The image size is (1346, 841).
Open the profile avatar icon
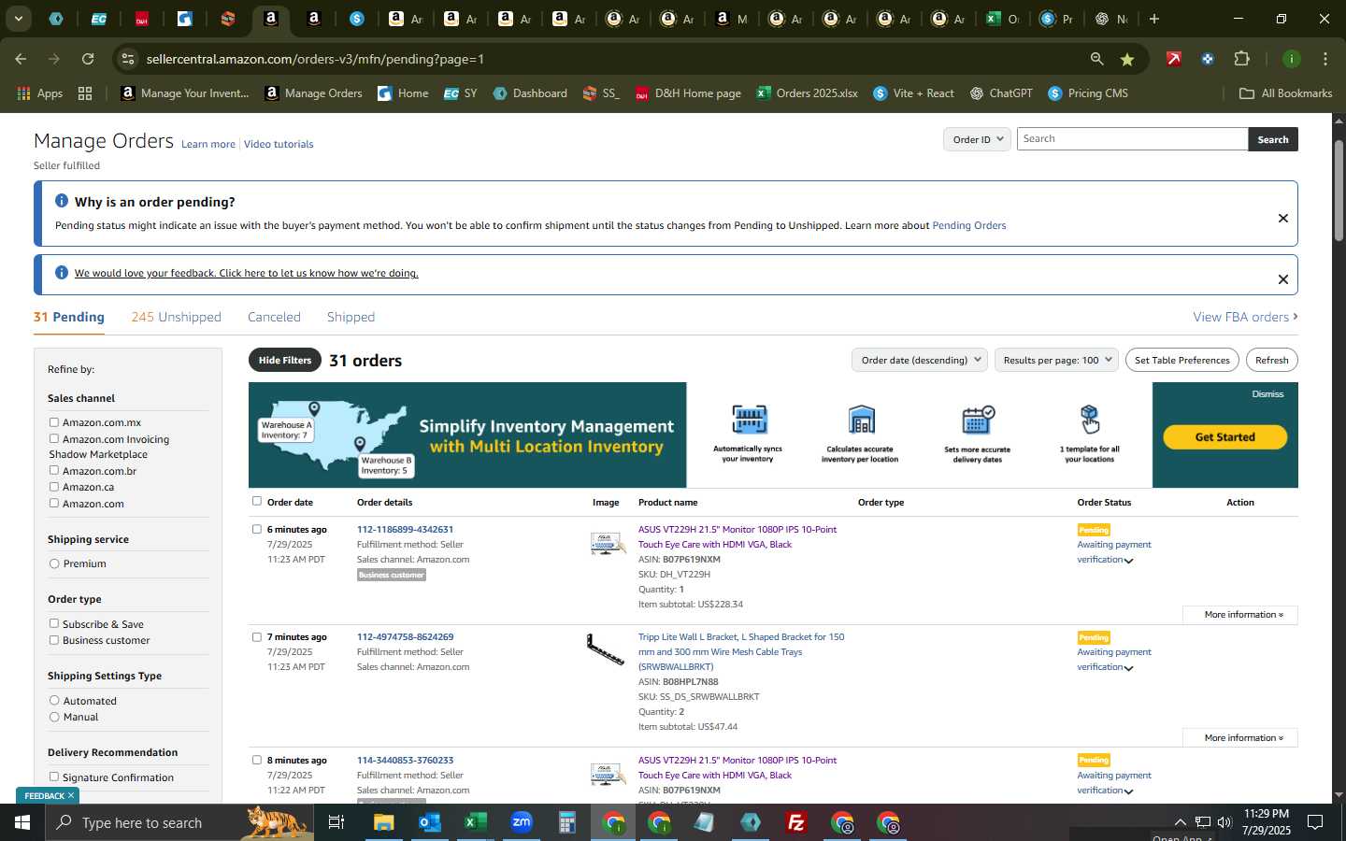(x=1291, y=59)
